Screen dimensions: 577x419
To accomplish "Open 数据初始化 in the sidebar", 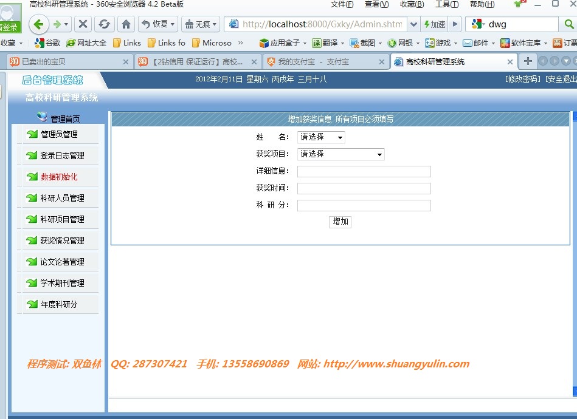I will point(59,177).
